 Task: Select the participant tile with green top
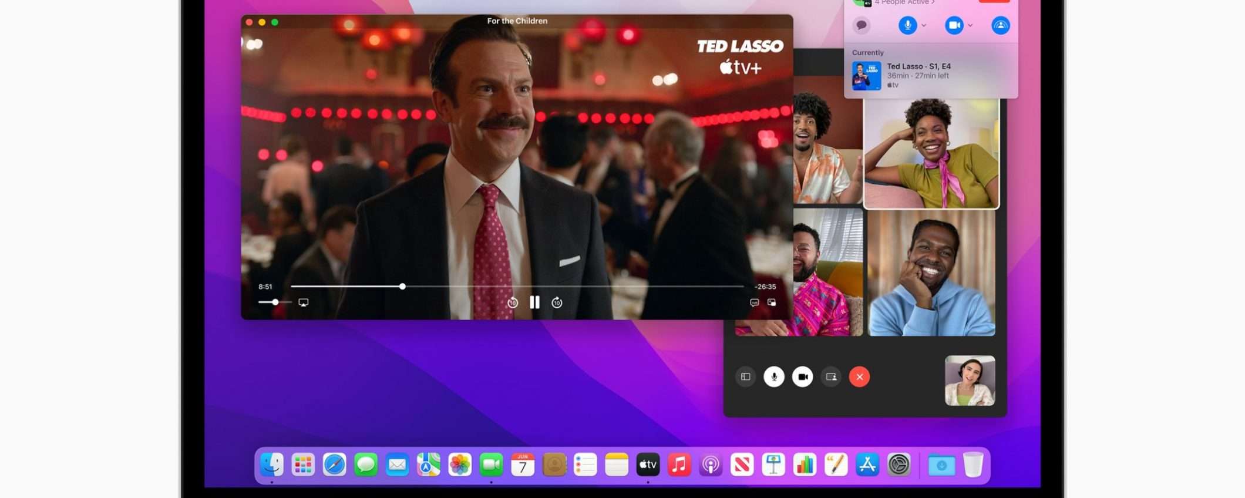931,153
